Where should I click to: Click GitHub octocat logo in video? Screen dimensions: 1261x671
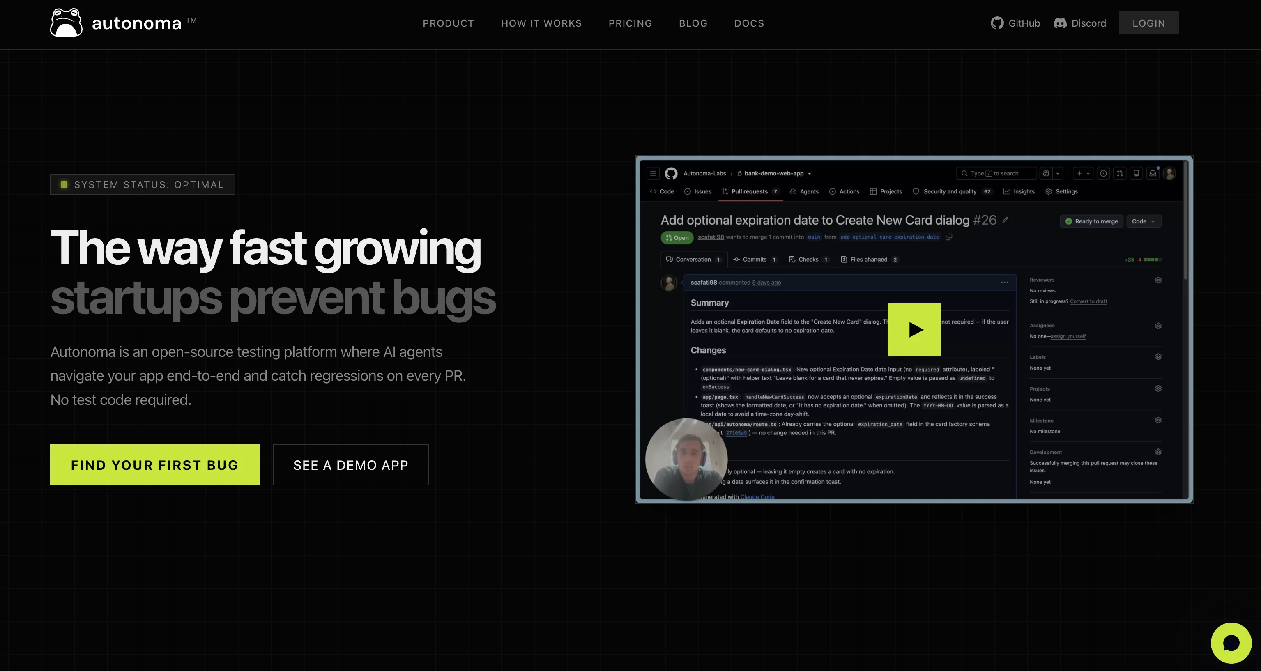[x=671, y=173]
